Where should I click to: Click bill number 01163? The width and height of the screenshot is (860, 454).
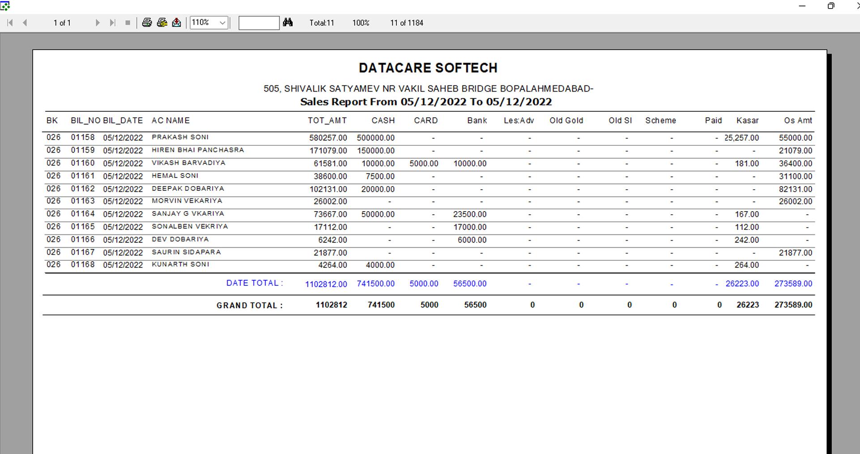[83, 201]
